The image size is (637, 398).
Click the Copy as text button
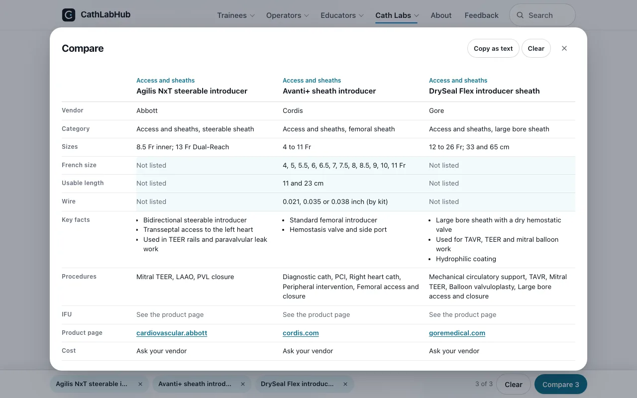(493, 48)
